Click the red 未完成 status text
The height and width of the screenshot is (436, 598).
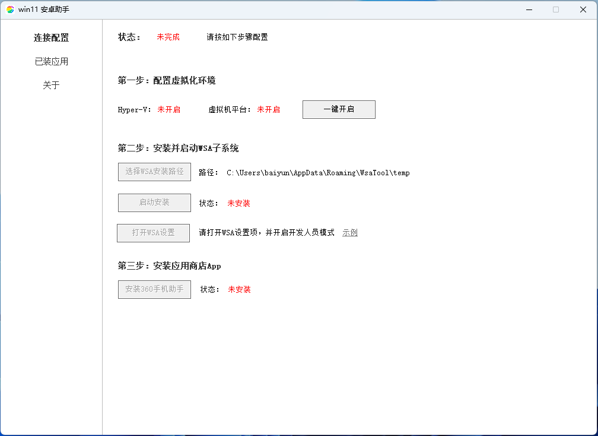tap(168, 37)
